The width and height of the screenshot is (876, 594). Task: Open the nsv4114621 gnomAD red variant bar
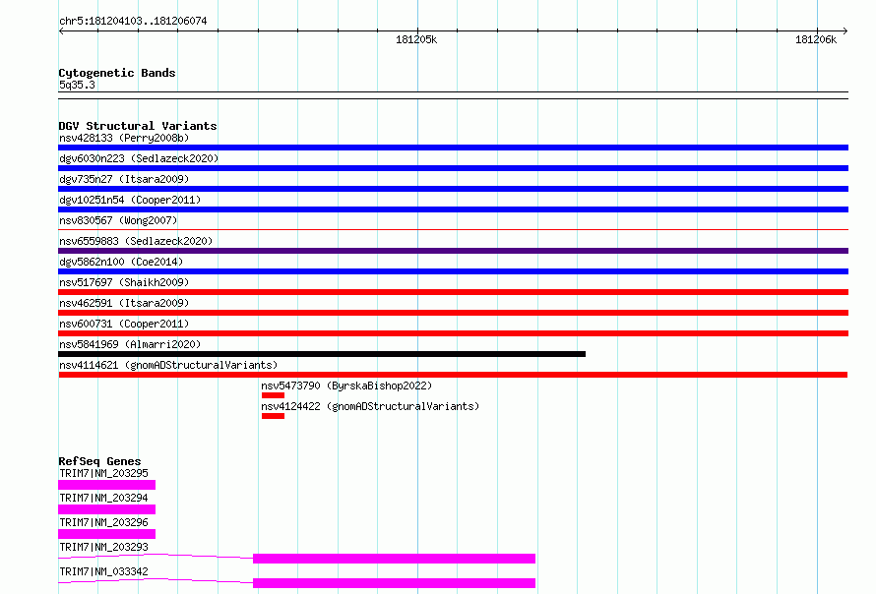coord(453,375)
